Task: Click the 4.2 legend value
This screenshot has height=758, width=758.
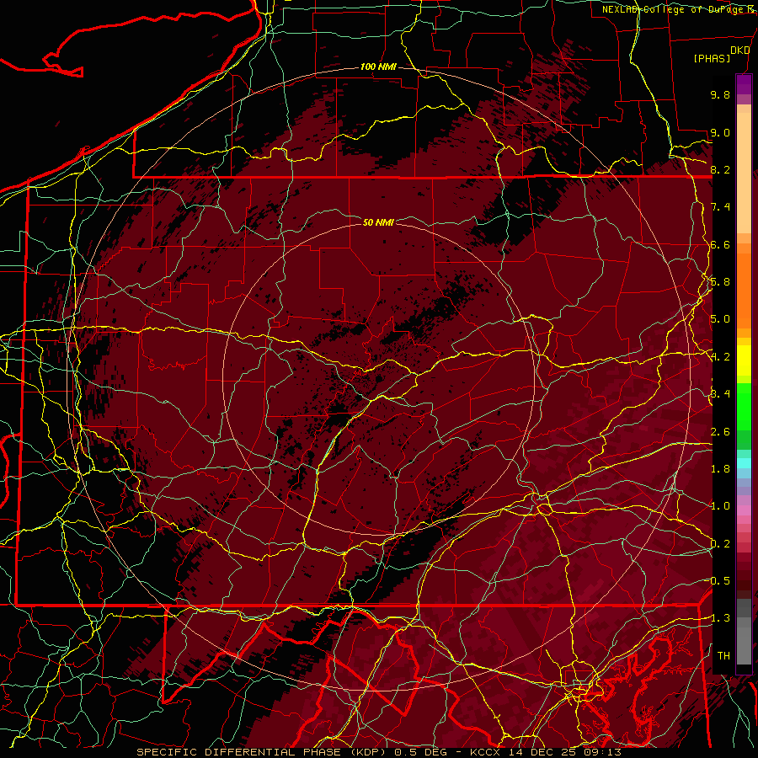Action: click(720, 357)
